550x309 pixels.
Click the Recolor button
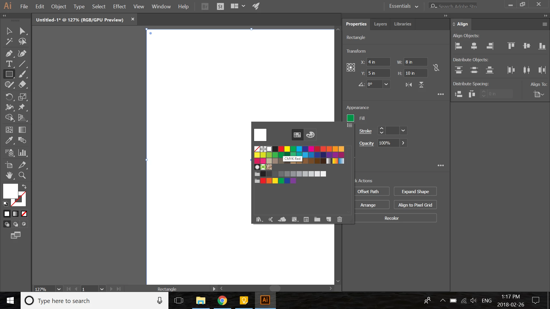tap(391, 218)
